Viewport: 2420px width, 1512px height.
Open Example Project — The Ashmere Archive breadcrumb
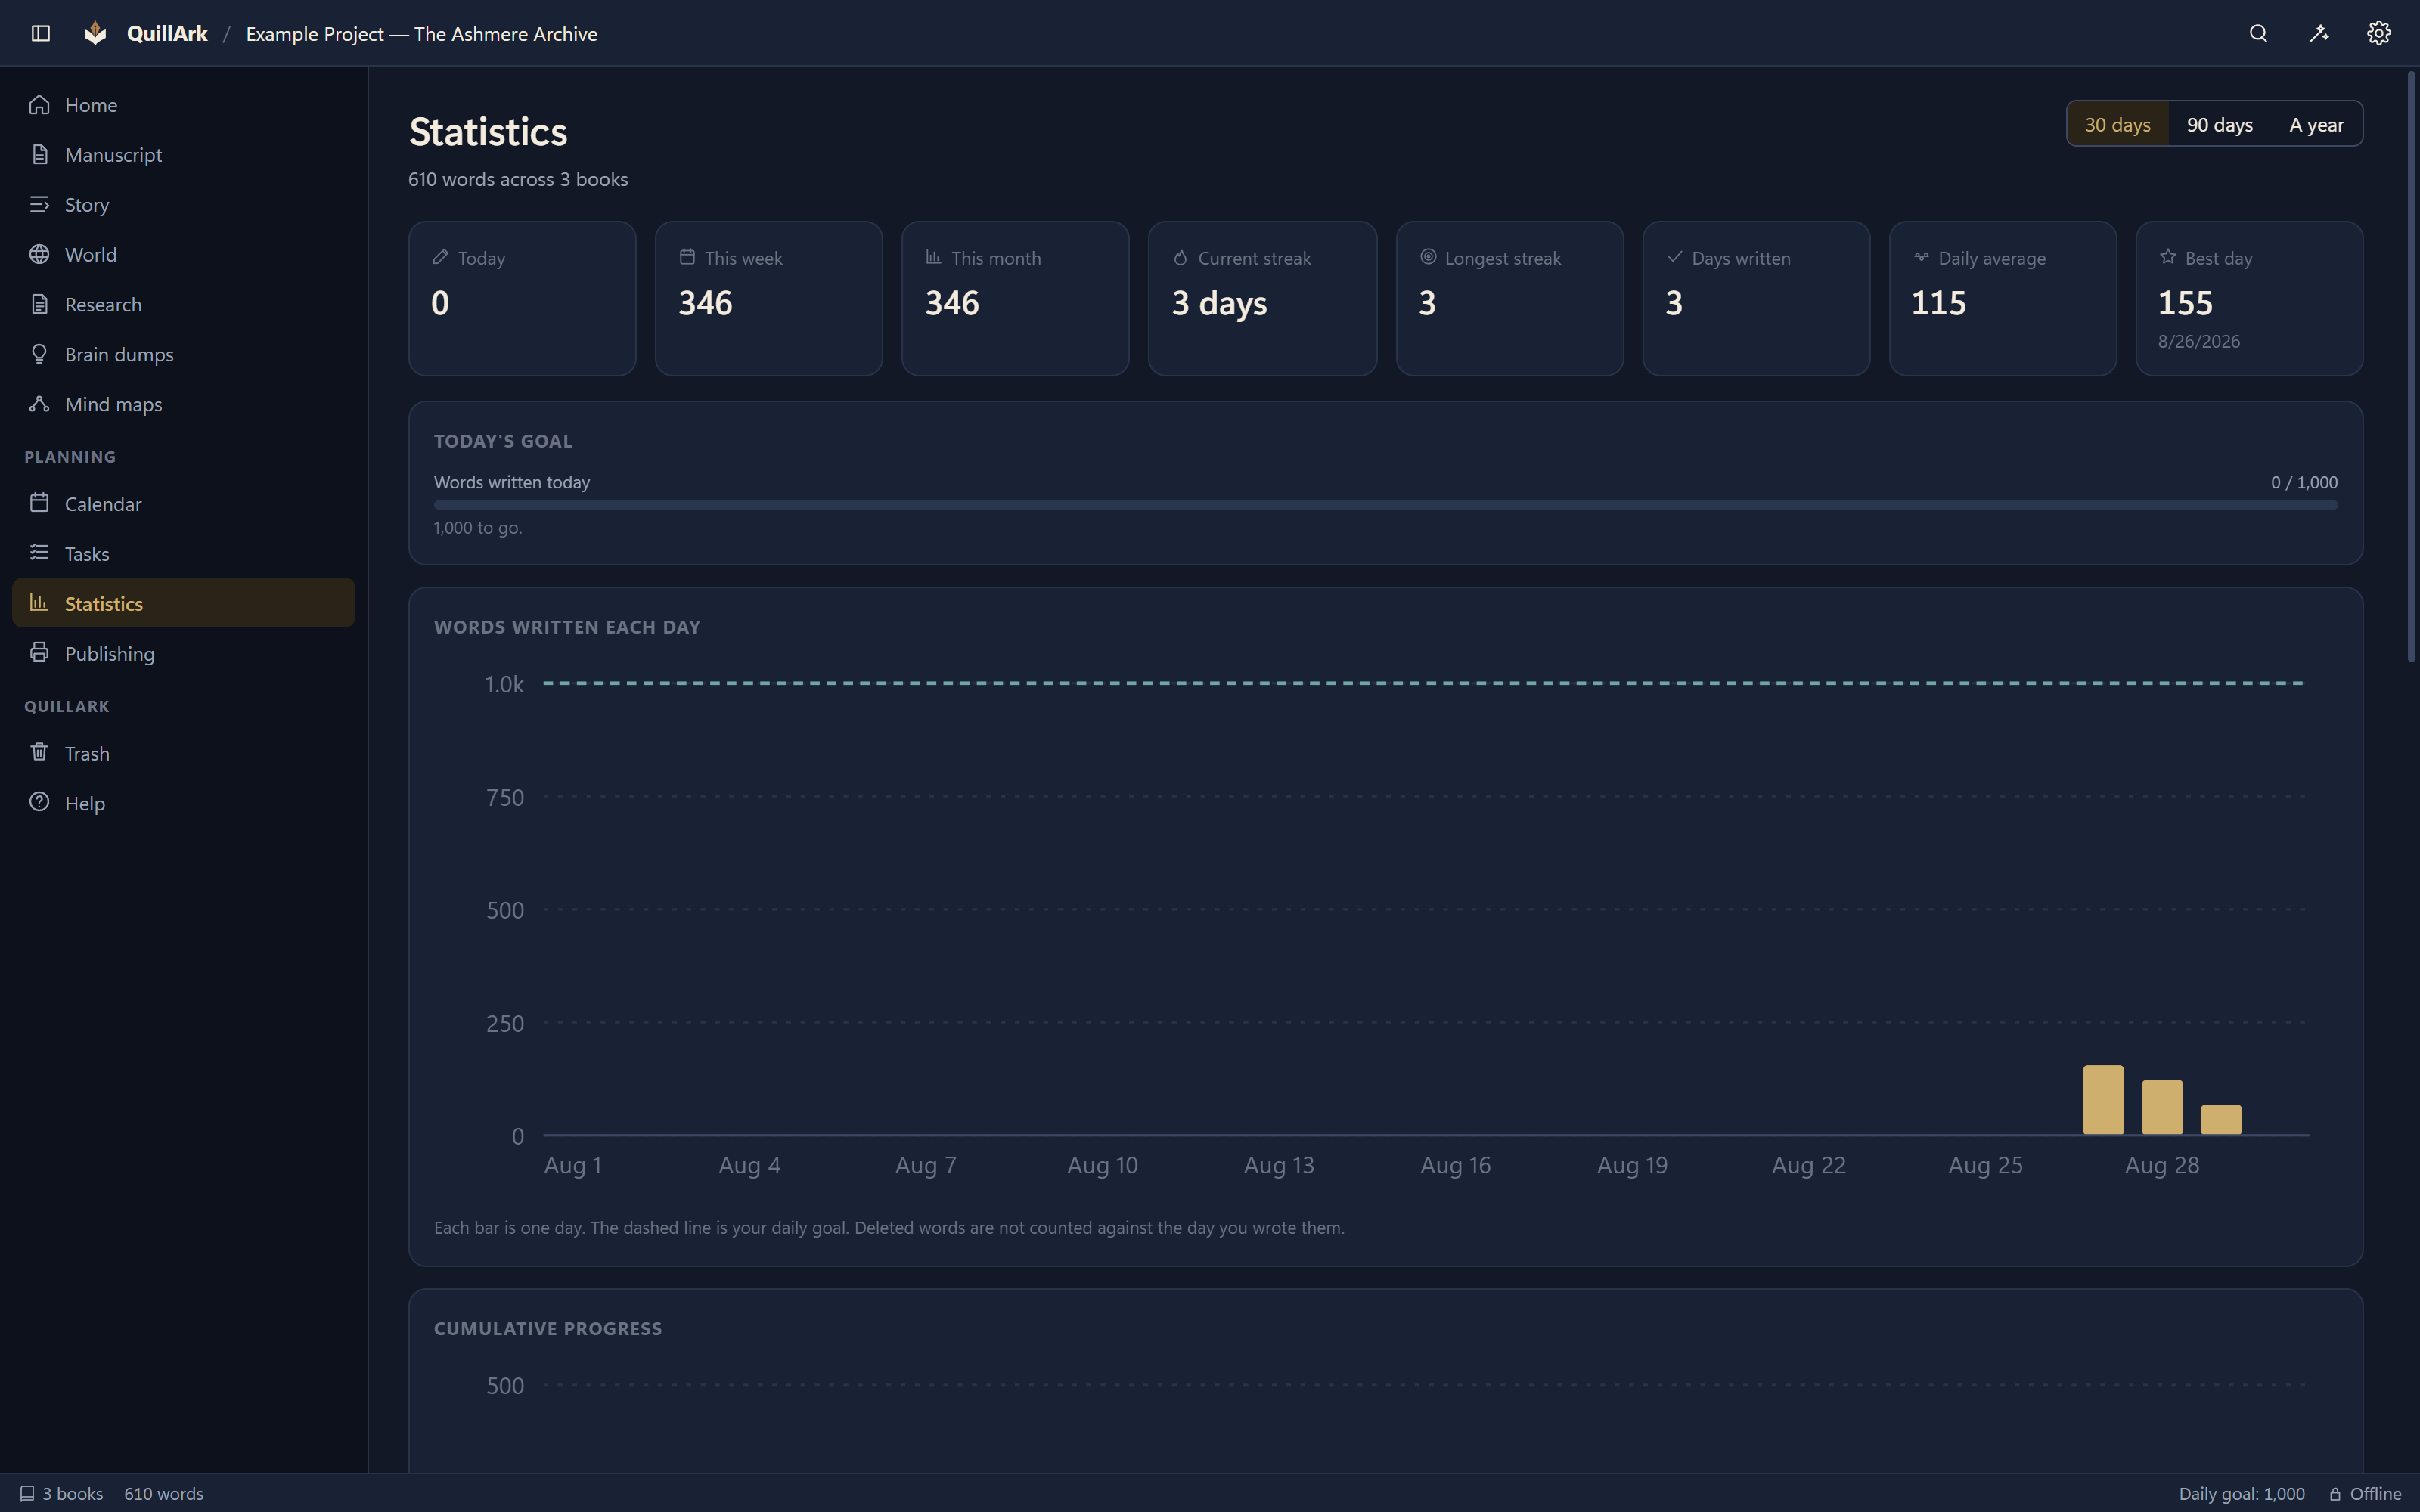coord(421,33)
